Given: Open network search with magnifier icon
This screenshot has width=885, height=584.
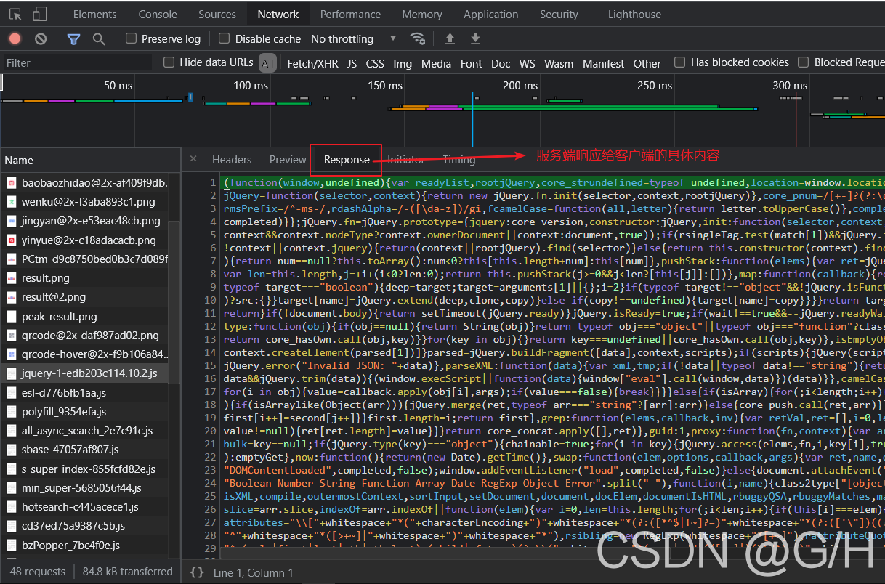Looking at the screenshot, I should [x=99, y=38].
